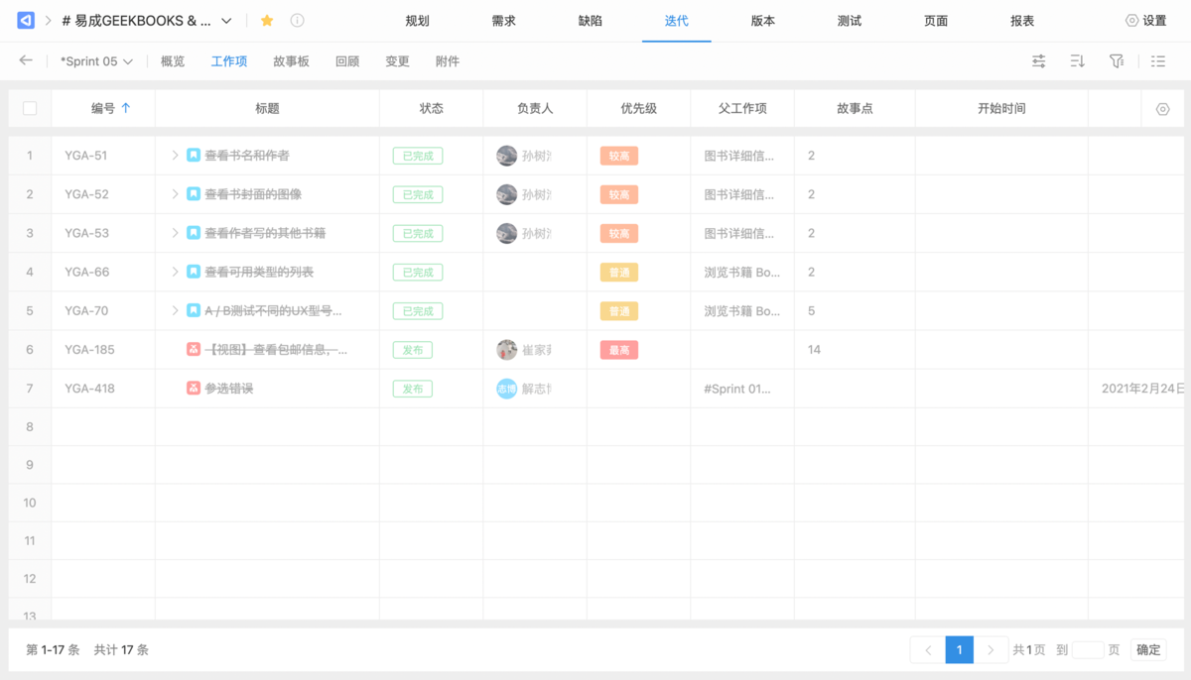Open project info circle icon
The width and height of the screenshot is (1191, 680).
tap(297, 21)
